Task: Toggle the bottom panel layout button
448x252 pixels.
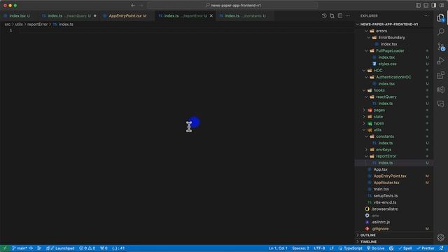Action: click(426, 5)
